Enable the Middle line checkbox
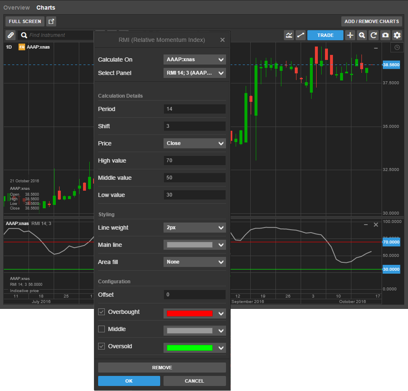 [x=101, y=329]
